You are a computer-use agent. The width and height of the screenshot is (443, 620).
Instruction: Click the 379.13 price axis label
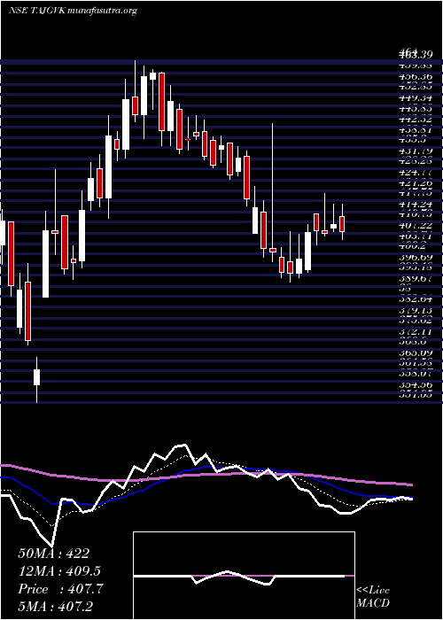pos(416,311)
